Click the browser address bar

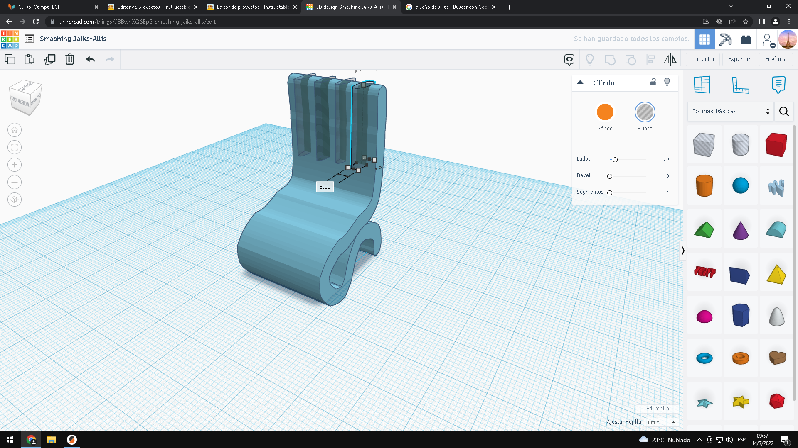coord(374,22)
